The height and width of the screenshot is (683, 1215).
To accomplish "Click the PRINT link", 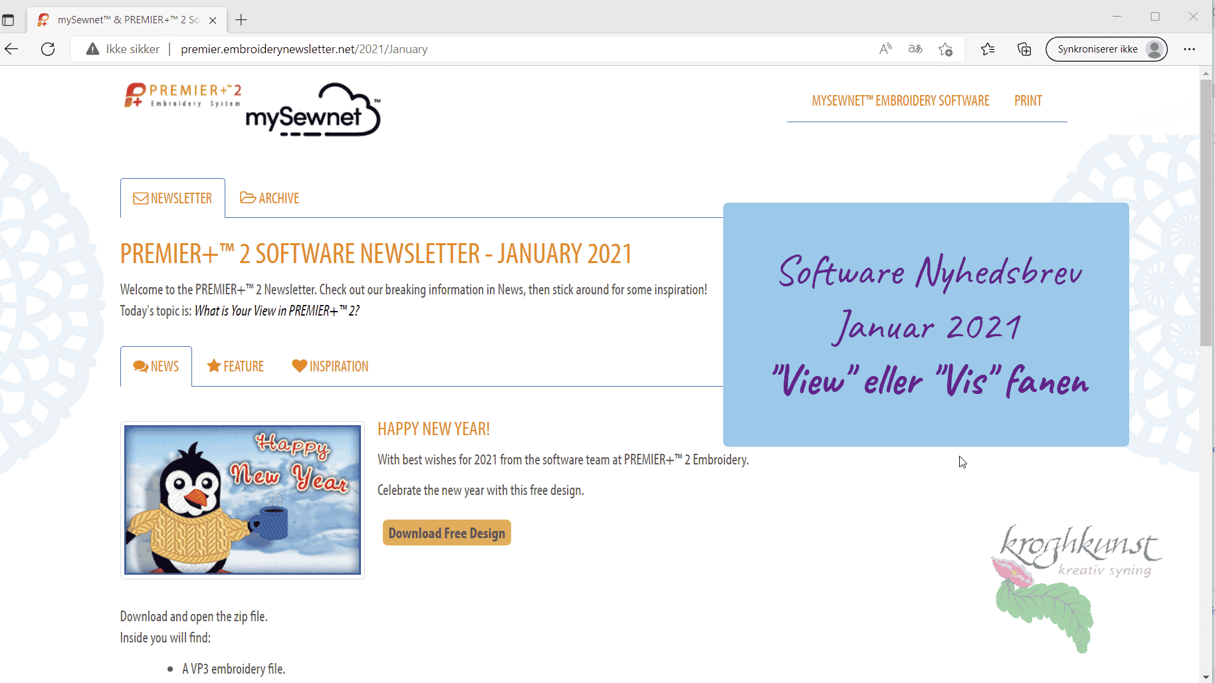I will tap(1028, 101).
